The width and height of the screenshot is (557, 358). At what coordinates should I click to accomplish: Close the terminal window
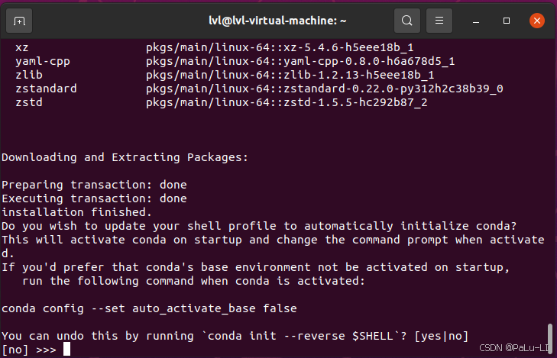coord(536,21)
